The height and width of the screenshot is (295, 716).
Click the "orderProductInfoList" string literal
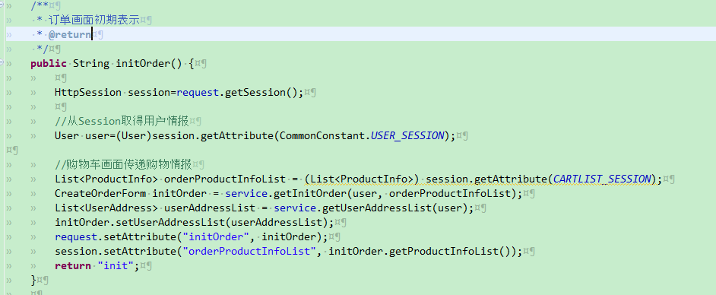point(252,252)
